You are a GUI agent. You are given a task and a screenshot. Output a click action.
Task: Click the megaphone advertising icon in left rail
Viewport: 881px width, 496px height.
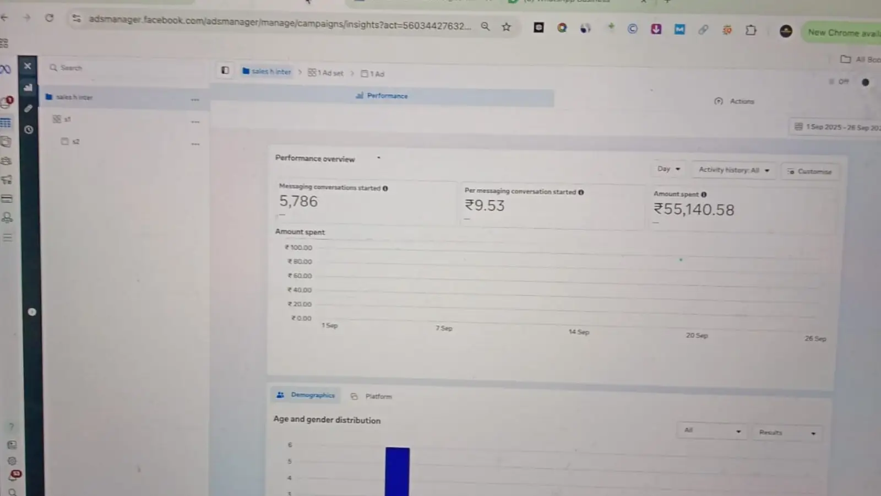7,180
